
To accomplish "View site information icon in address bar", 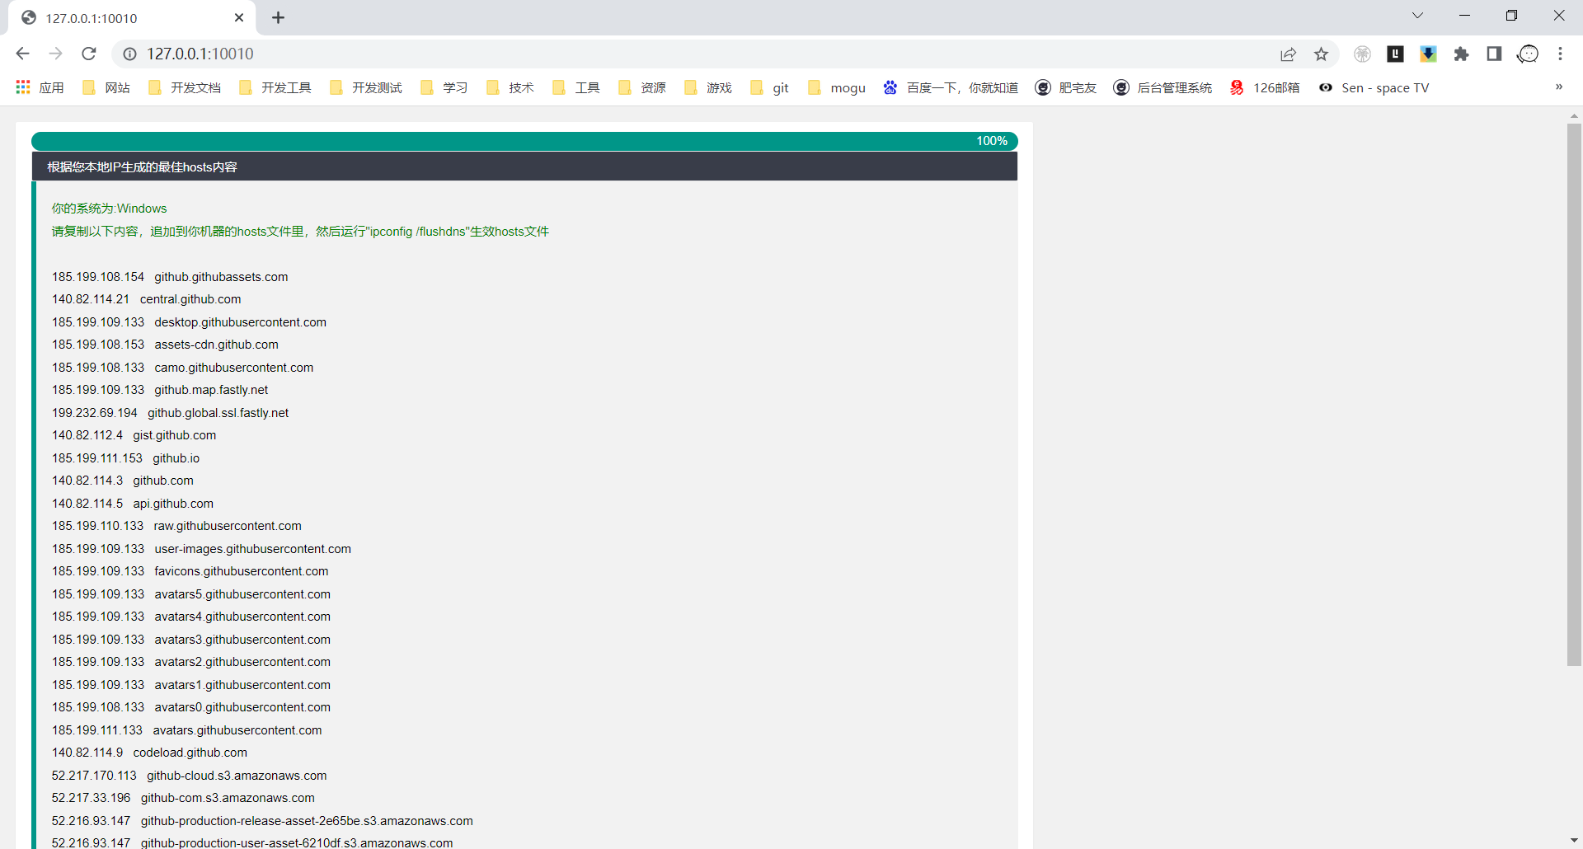I will pyautogui.click(x=129, y=54).
